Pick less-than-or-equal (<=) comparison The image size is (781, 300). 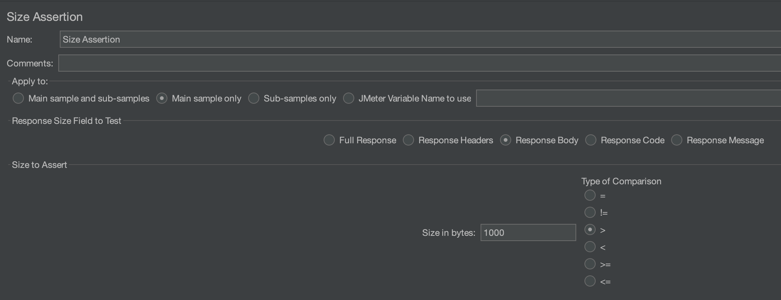click(590, 281)
